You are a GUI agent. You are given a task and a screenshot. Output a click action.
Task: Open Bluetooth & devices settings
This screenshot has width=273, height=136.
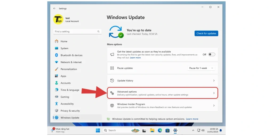pyautogui.click(x=71, y=55)
